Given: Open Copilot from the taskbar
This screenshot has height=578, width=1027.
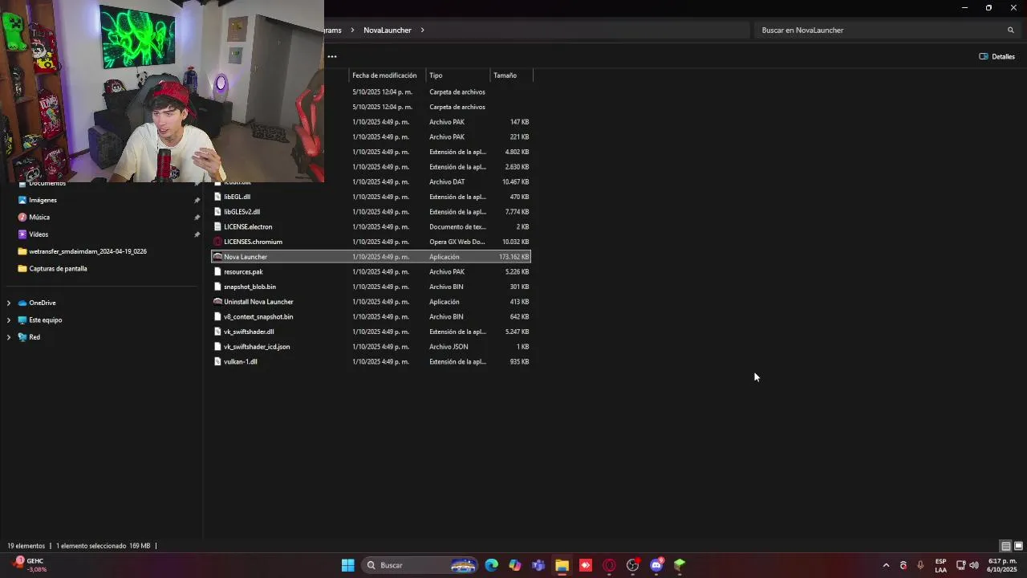Looking at the screenshot, I should (515, 565).
